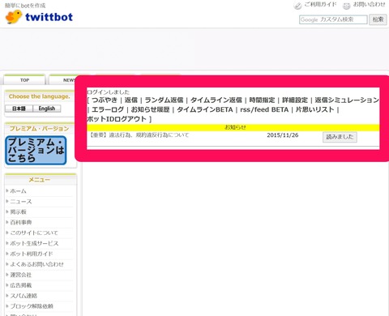389x316 pixels.
Task: Open the お知らせ履歴 link
Action: click(x=150, y=109)
